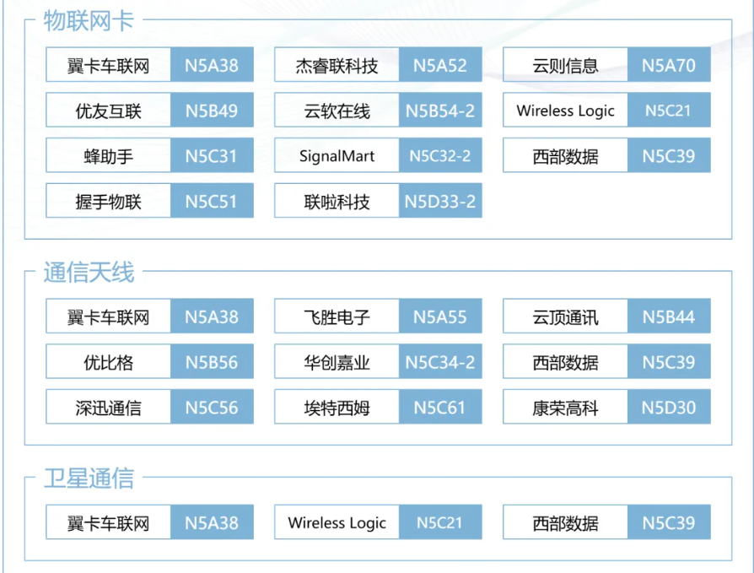Click the 物联网卡 section heading
The height and width of the screenshot is (573, 754).
89,21
